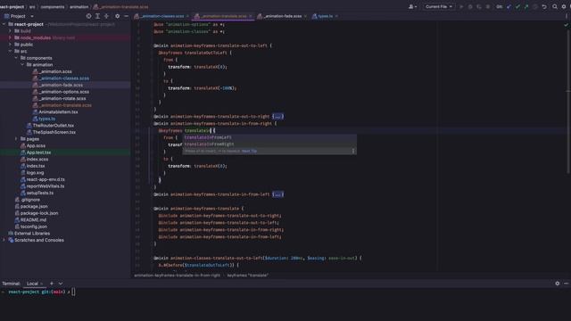Collapse the src folder
The image size is (571, 321).
pos(10,52)
